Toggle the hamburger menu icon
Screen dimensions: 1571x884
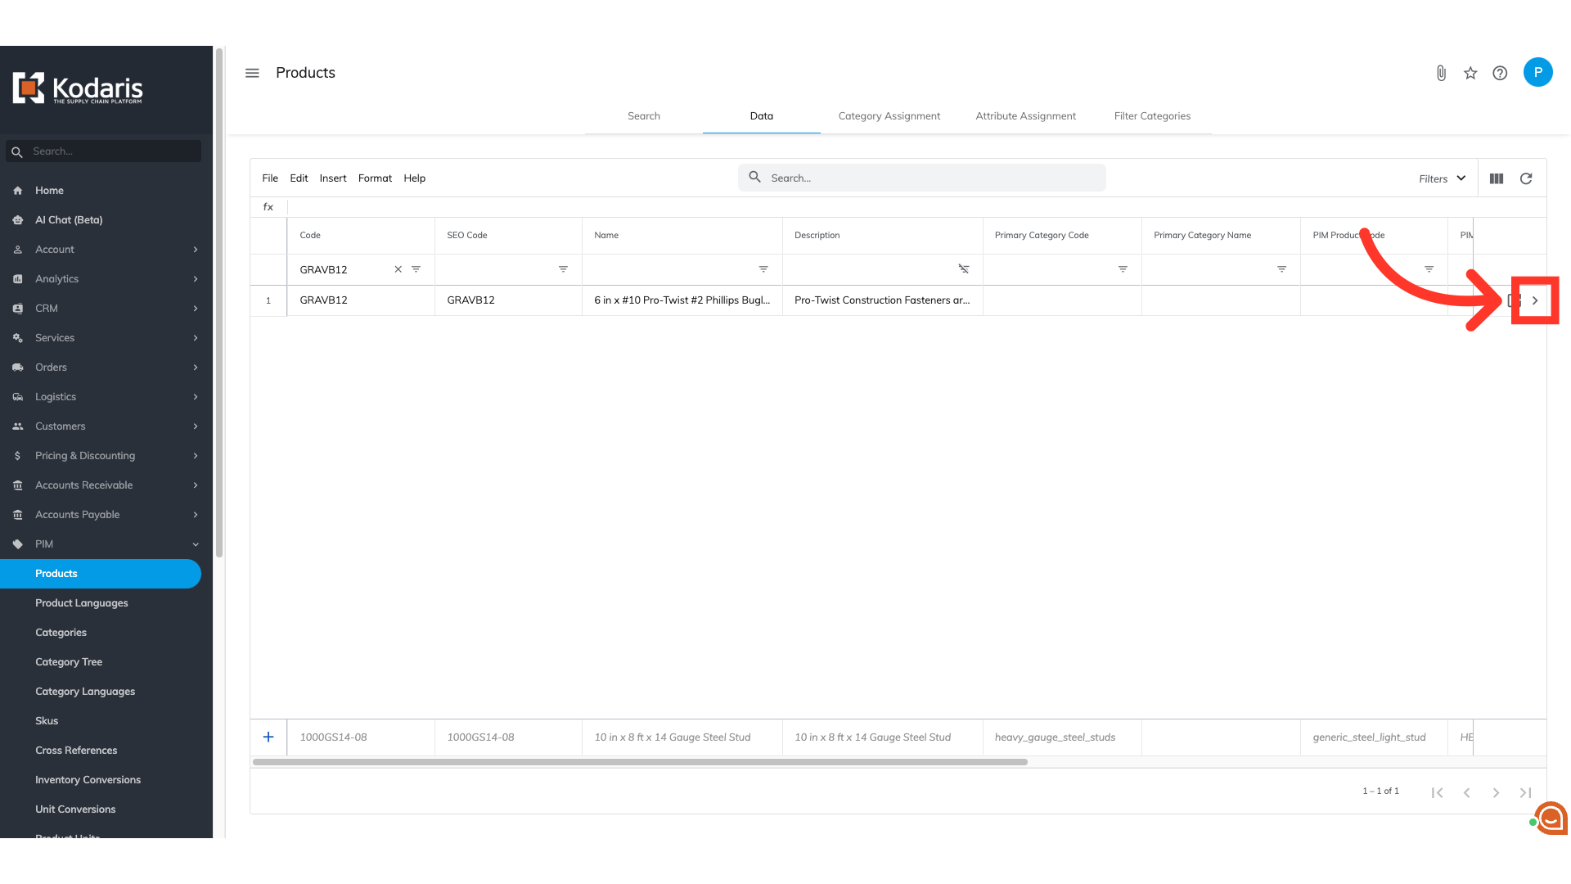point(252,73)
